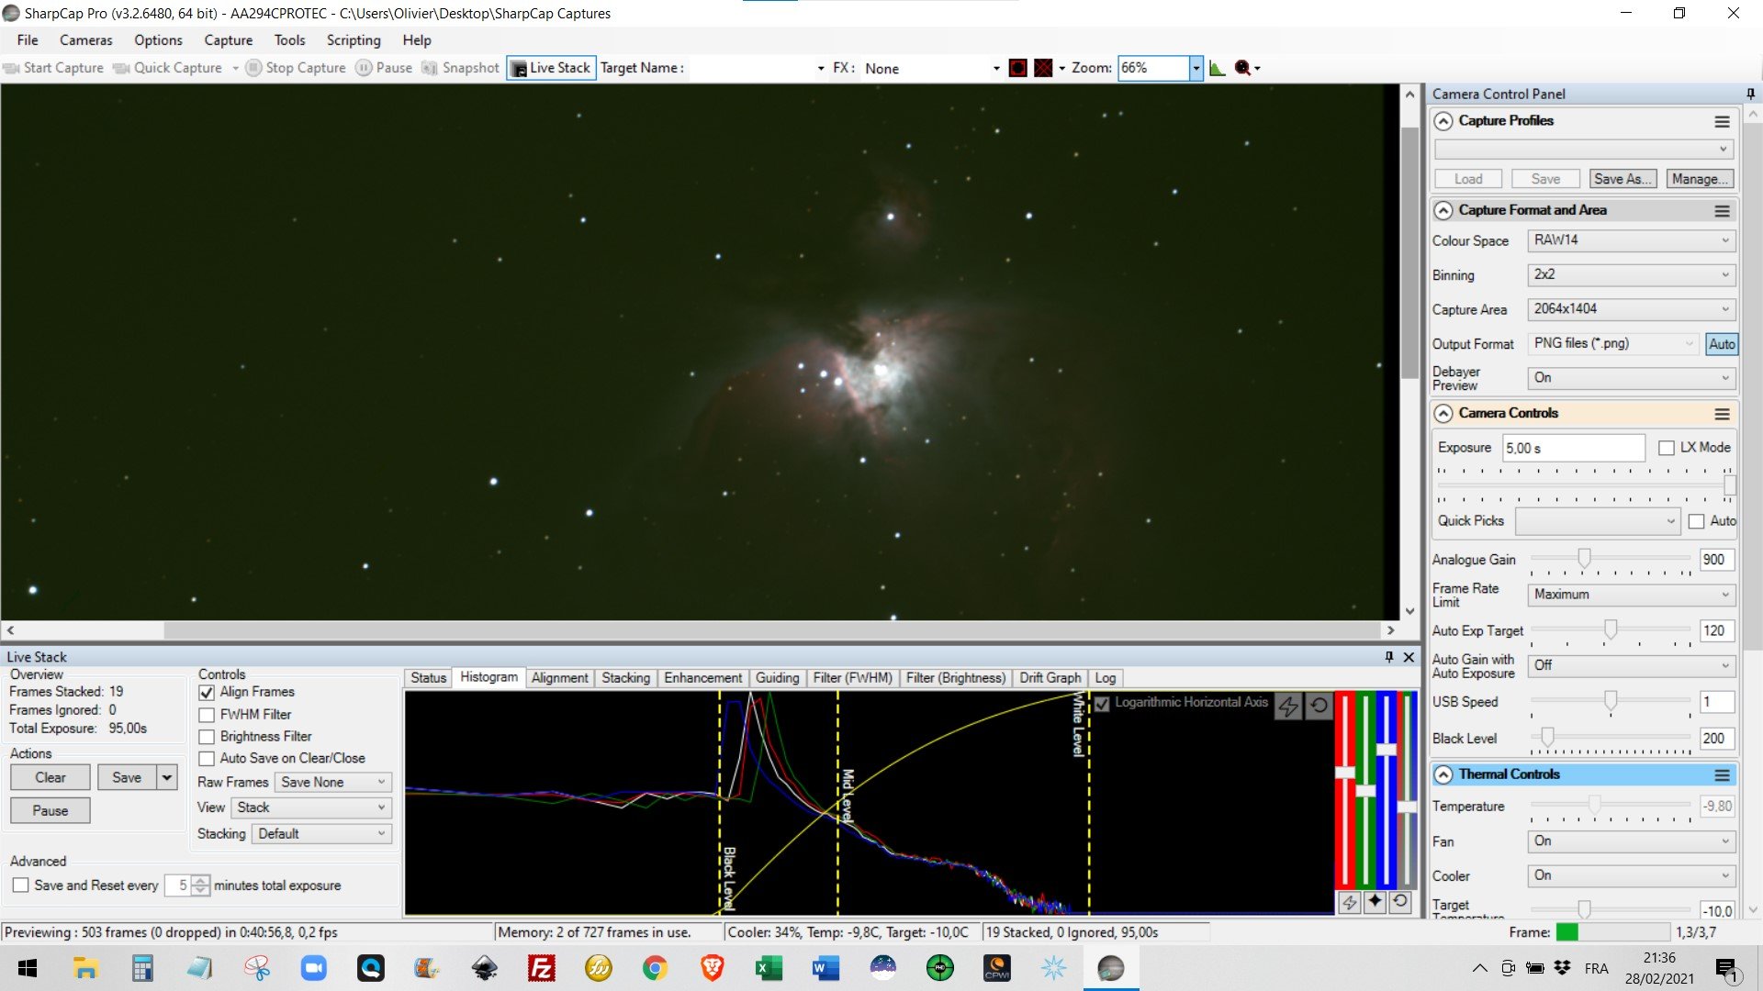This screenshot has height=991, width=1763.
Task: Click the red selection area icon
Action: (x=1017, y=68)
